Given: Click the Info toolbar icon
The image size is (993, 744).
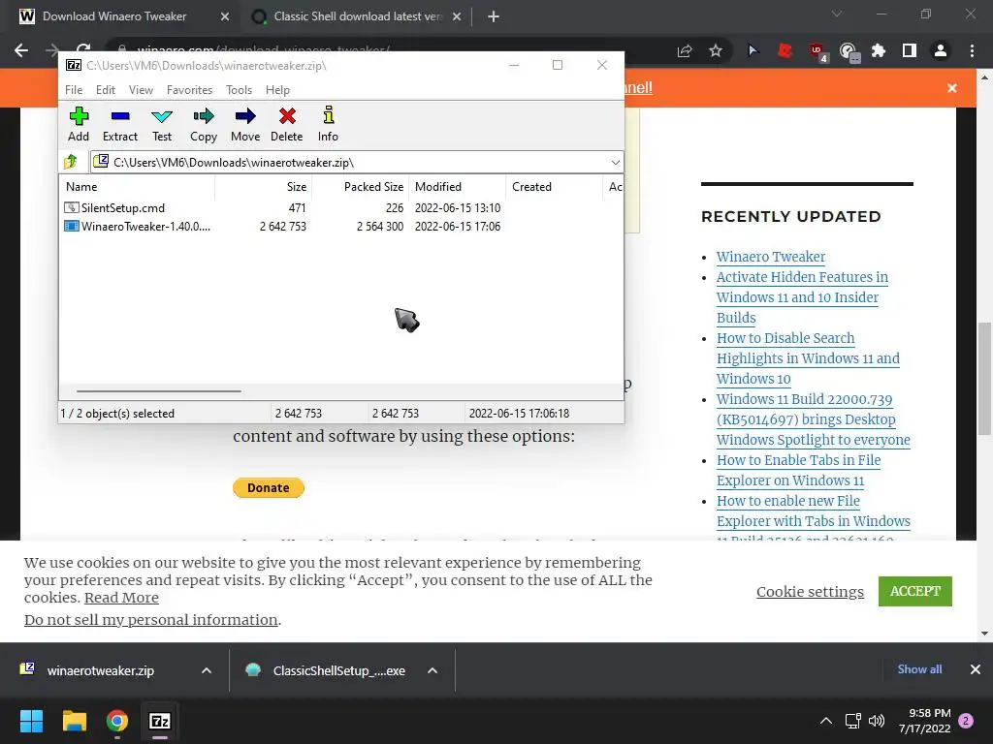Looking at the screenshot, I should click(x=328, y=125).
